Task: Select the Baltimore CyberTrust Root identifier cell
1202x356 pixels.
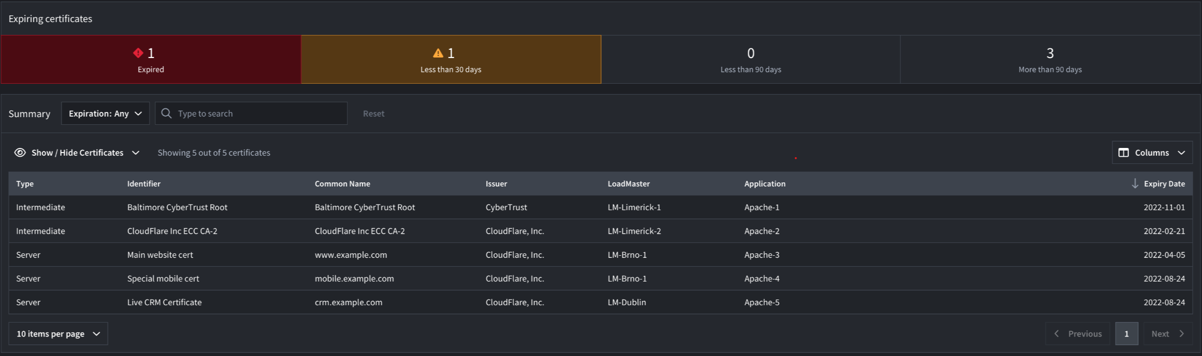Action: pyautogui.click(x=177, y=208)
